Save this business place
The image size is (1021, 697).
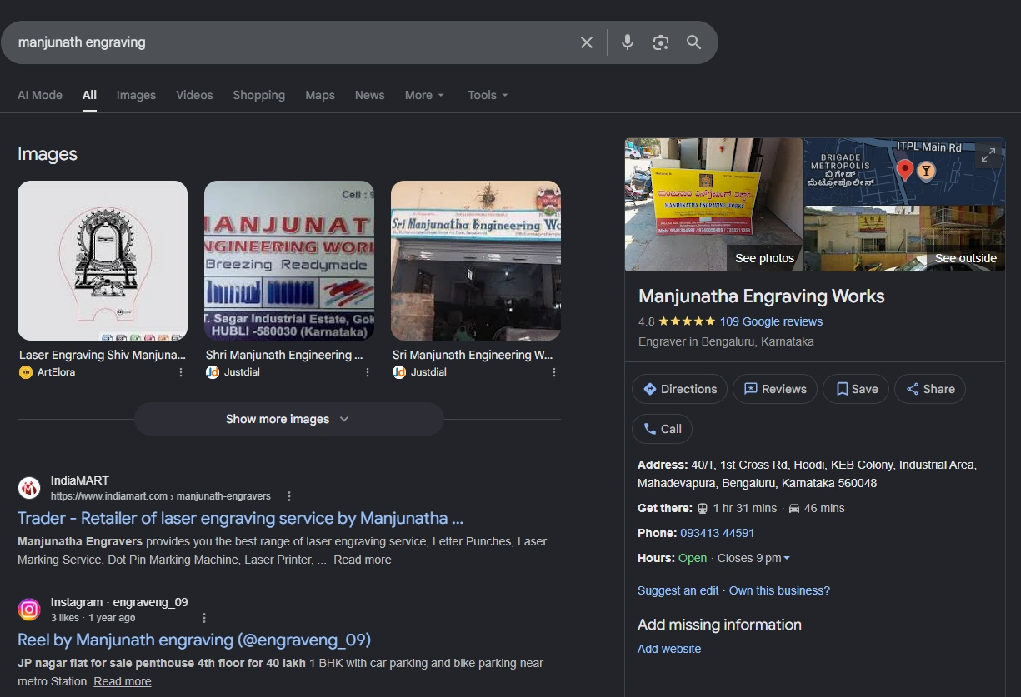[x=856, y=389]
